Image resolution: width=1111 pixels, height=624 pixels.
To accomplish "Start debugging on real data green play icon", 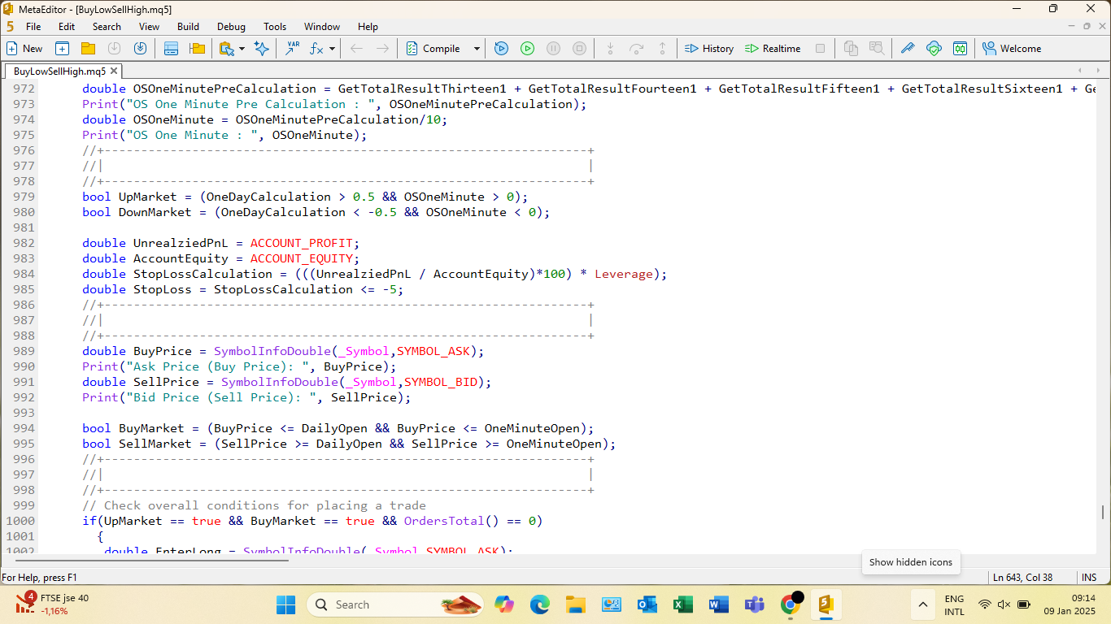I will [527, 49].
